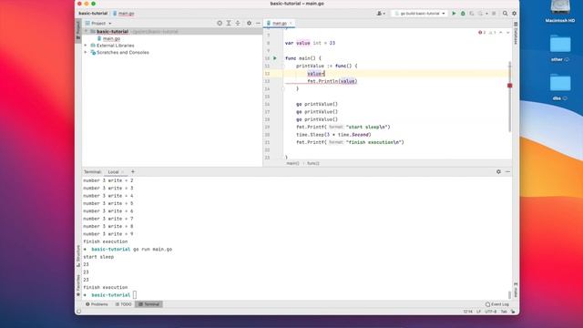Open the Favorites side tool button
The height and width of the screenshot is (328, 583).
tap(78, 285)
